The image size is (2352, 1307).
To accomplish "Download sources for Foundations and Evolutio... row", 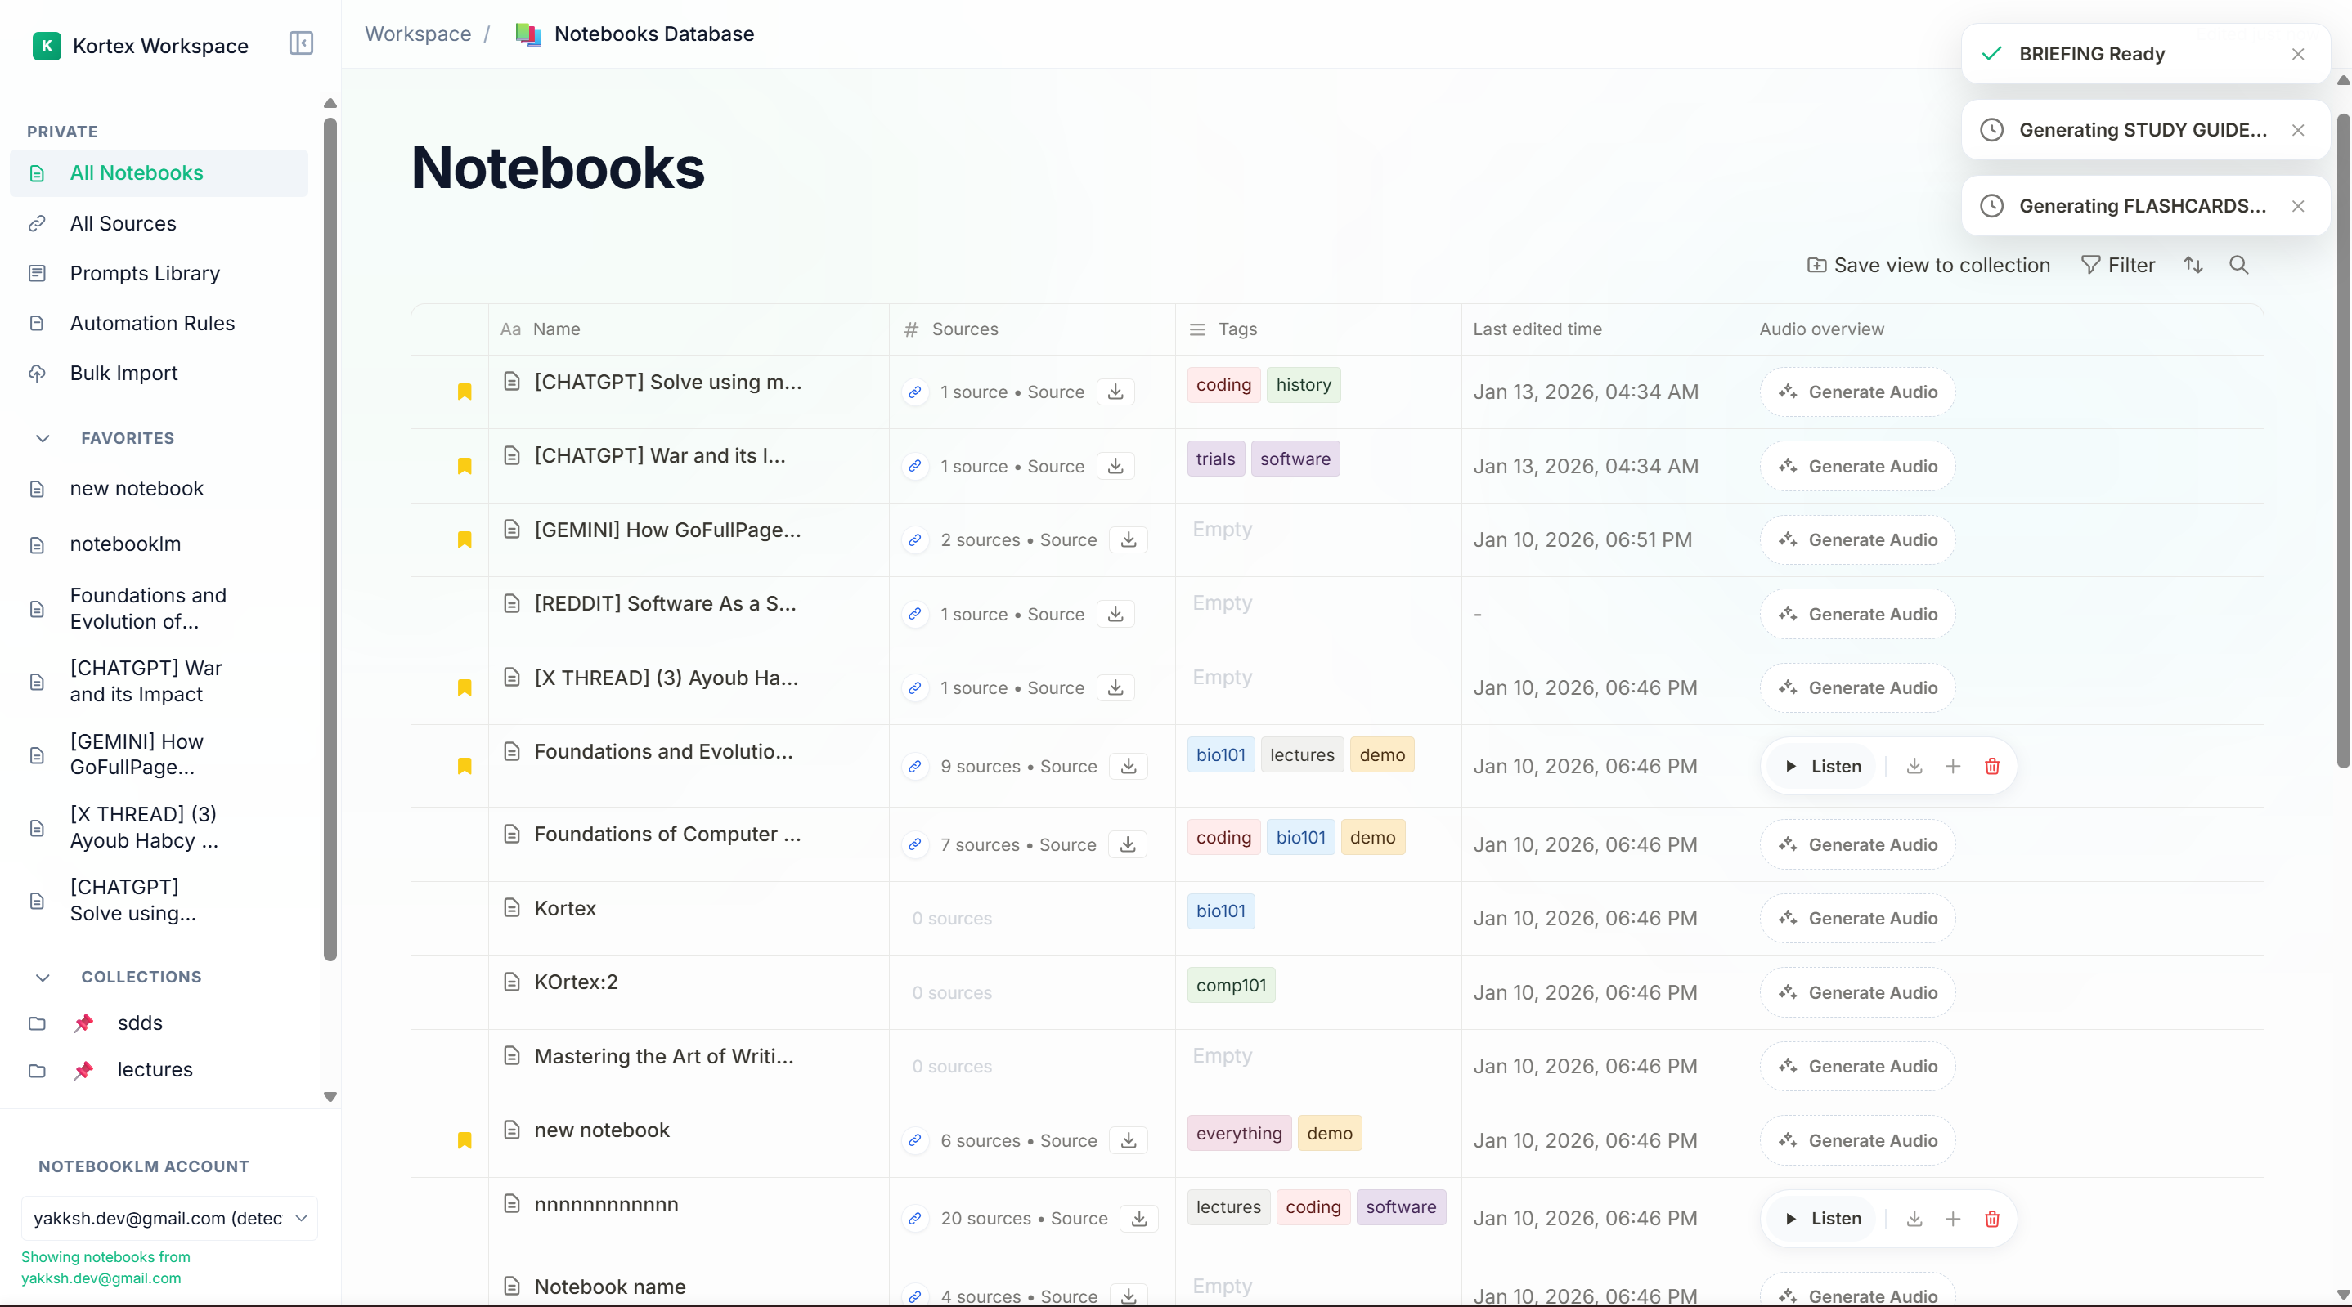I will (1129, 766).
